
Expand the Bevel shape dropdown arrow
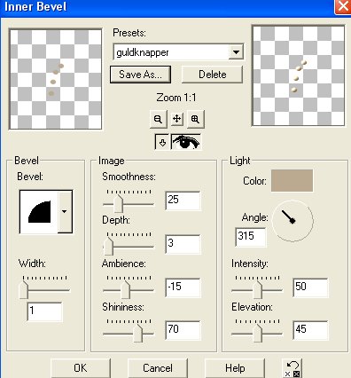point(65,211)
